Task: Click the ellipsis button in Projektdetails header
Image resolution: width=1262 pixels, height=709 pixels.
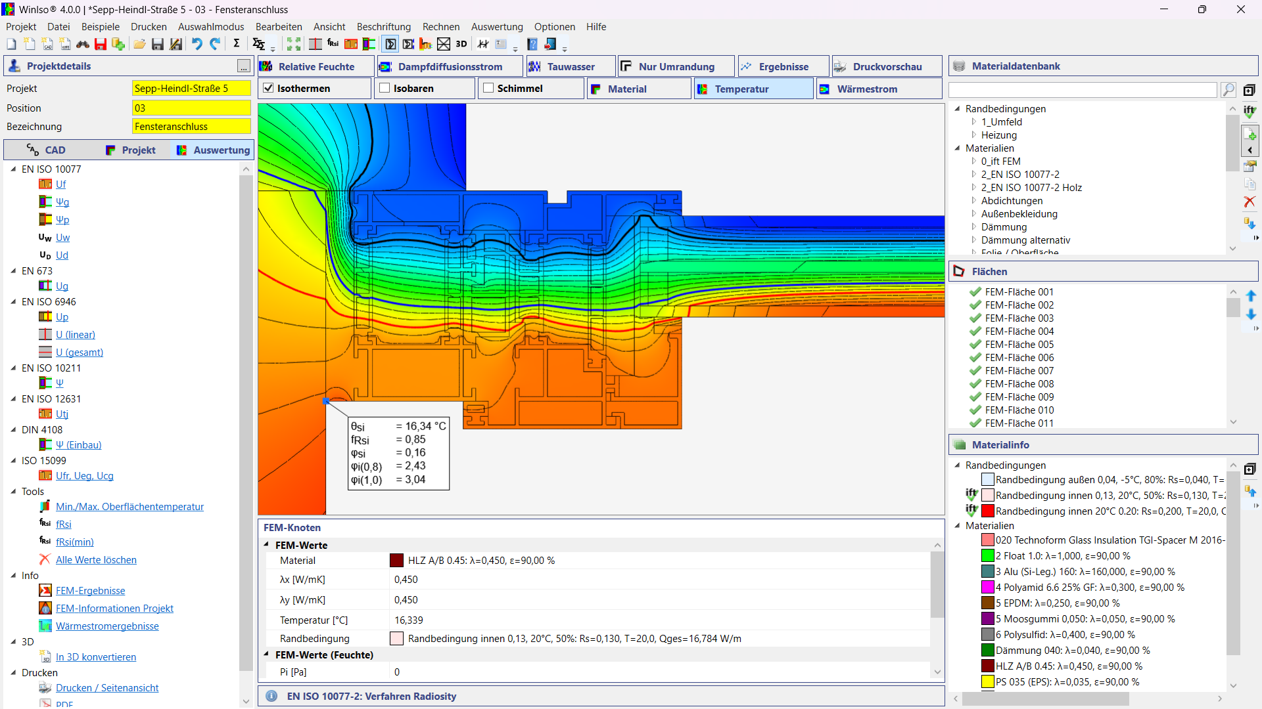Action: point(244,66)
